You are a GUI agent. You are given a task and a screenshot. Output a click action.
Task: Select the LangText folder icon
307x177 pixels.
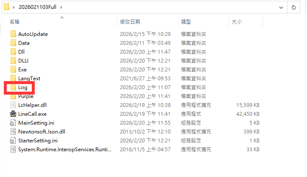(13, 78)
